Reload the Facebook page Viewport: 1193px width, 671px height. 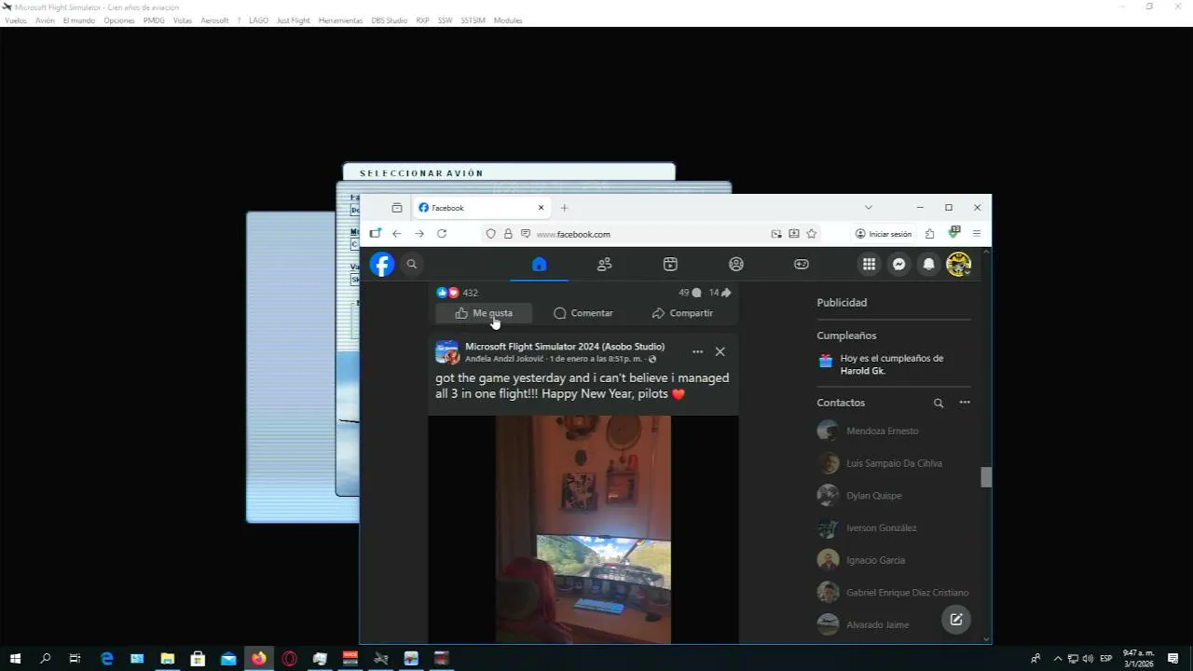pyautogui.click(x=442, y=234)
